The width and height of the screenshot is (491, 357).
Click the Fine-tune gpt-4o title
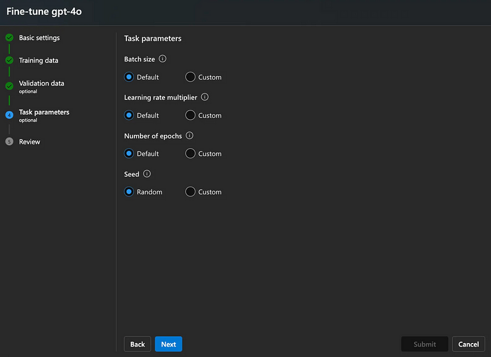coord(44,12)
